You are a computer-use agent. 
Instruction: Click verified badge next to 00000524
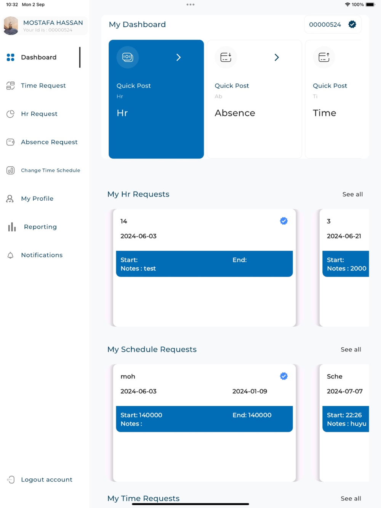pos(352,24)
